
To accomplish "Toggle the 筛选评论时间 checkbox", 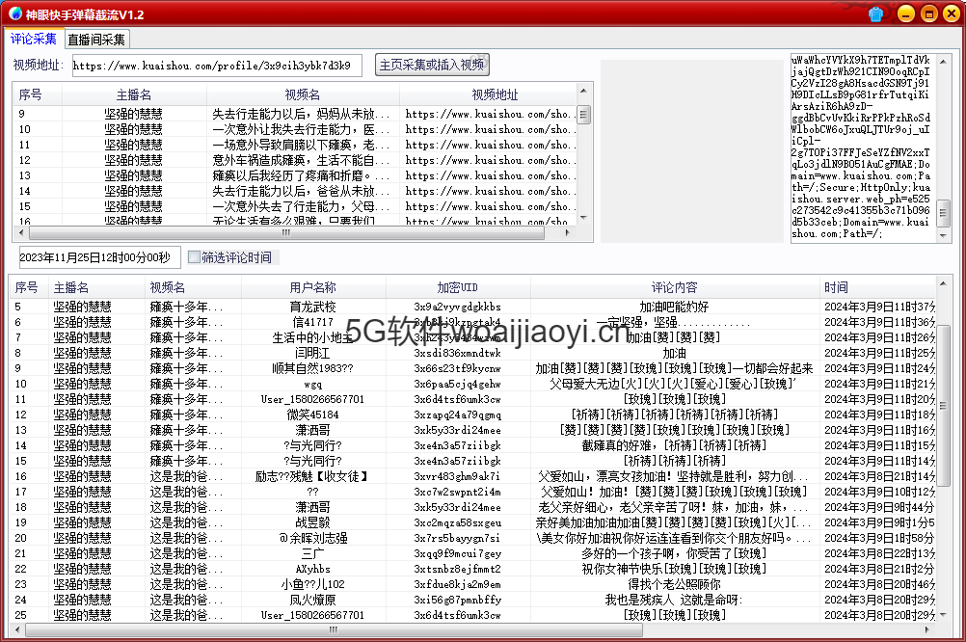I will coord(194,257).
